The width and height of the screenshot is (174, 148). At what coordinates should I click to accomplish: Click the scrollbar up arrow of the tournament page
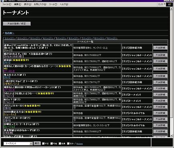point(172,9)
